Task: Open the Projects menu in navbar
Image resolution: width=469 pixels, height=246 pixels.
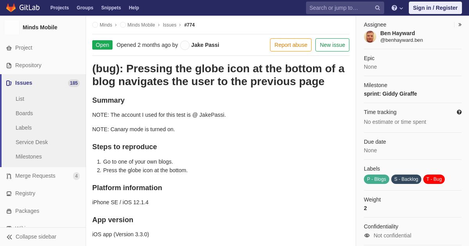Action: point(59,8)
